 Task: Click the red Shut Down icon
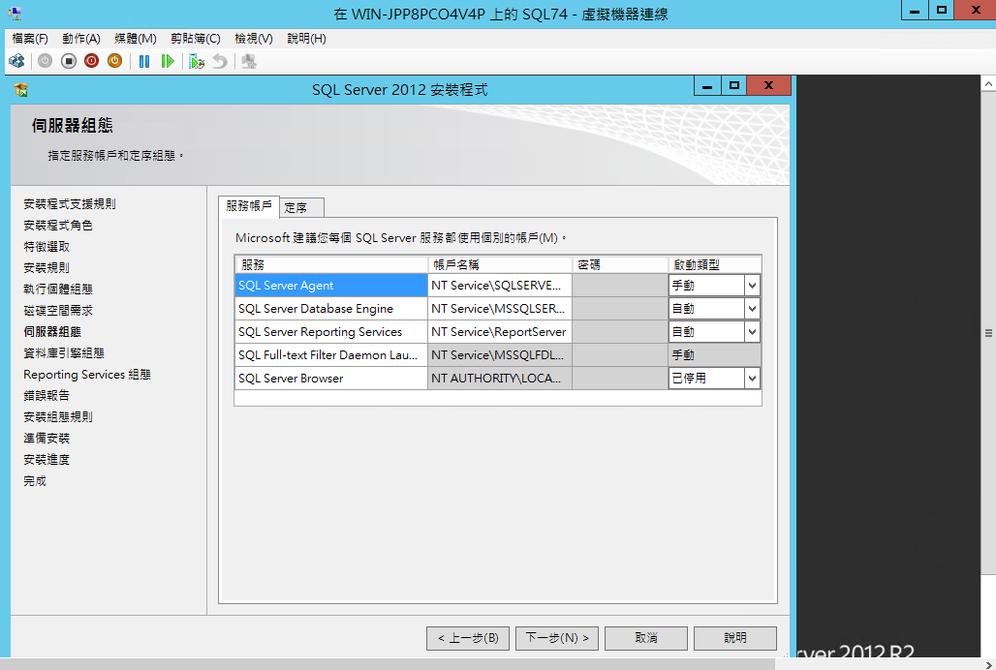(91, 62)
